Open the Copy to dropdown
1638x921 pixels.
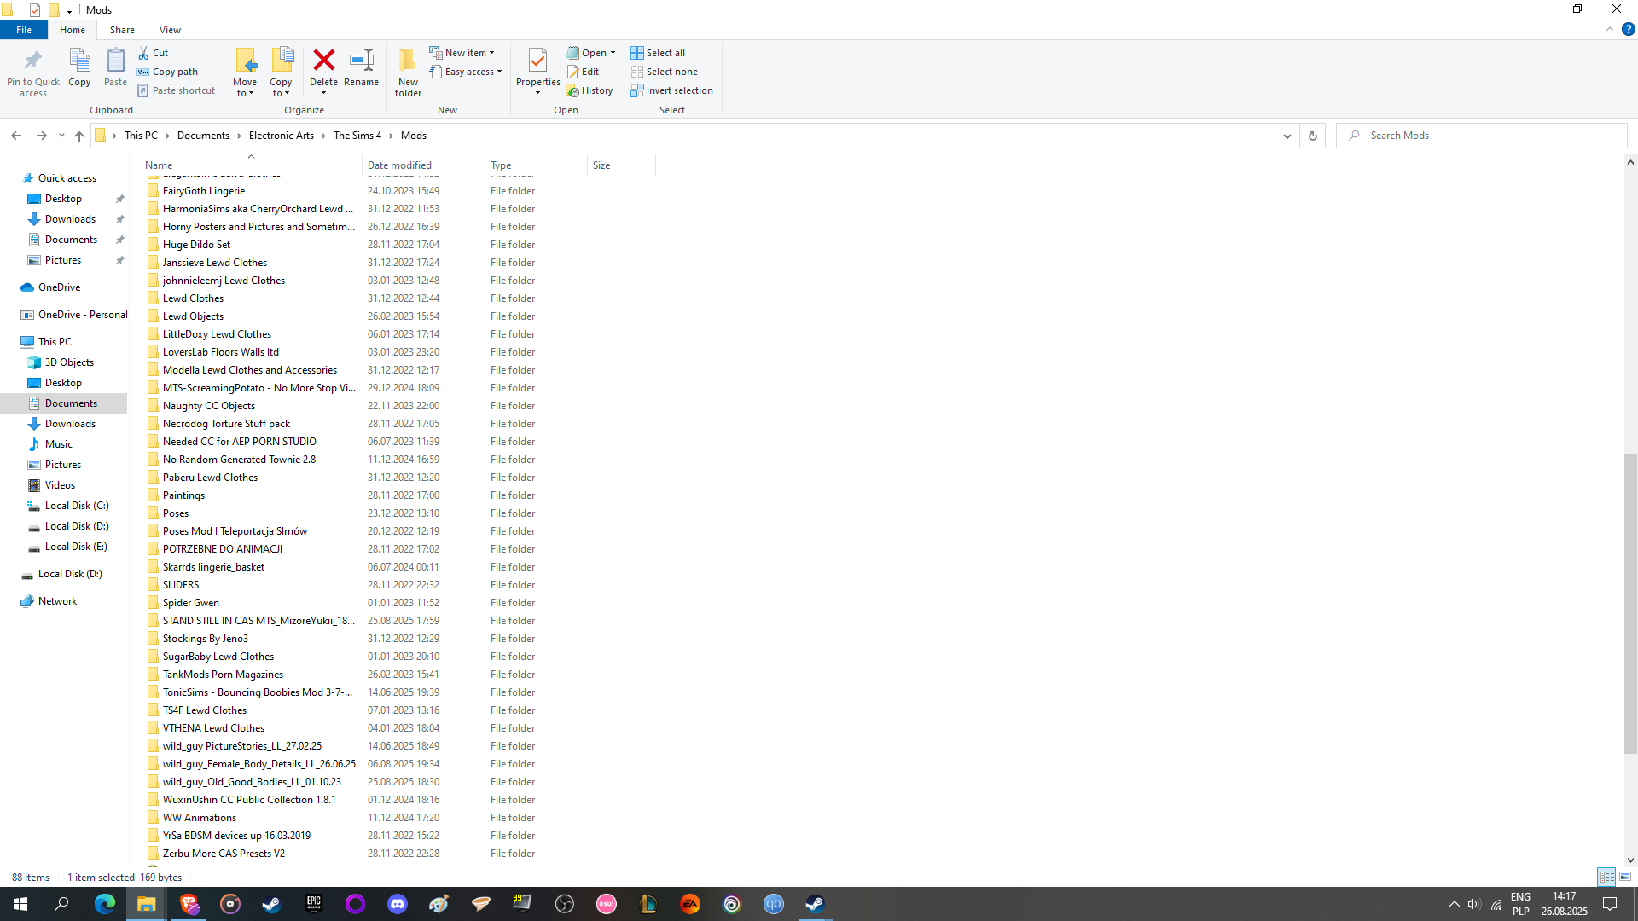click(x=281, y=88)
